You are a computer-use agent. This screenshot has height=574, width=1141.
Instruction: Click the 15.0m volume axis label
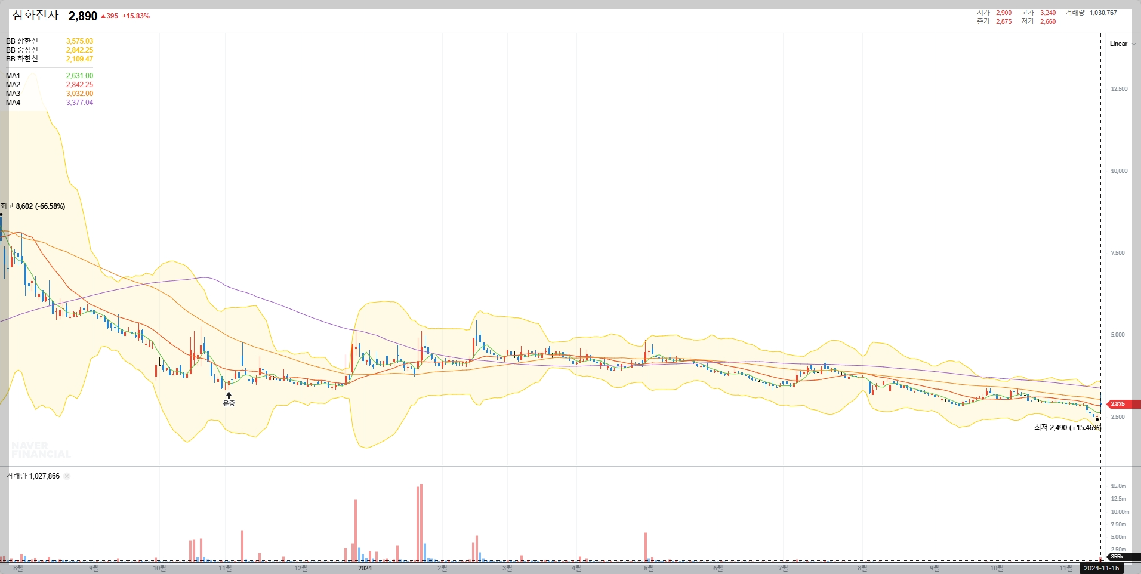point(1118,486)
